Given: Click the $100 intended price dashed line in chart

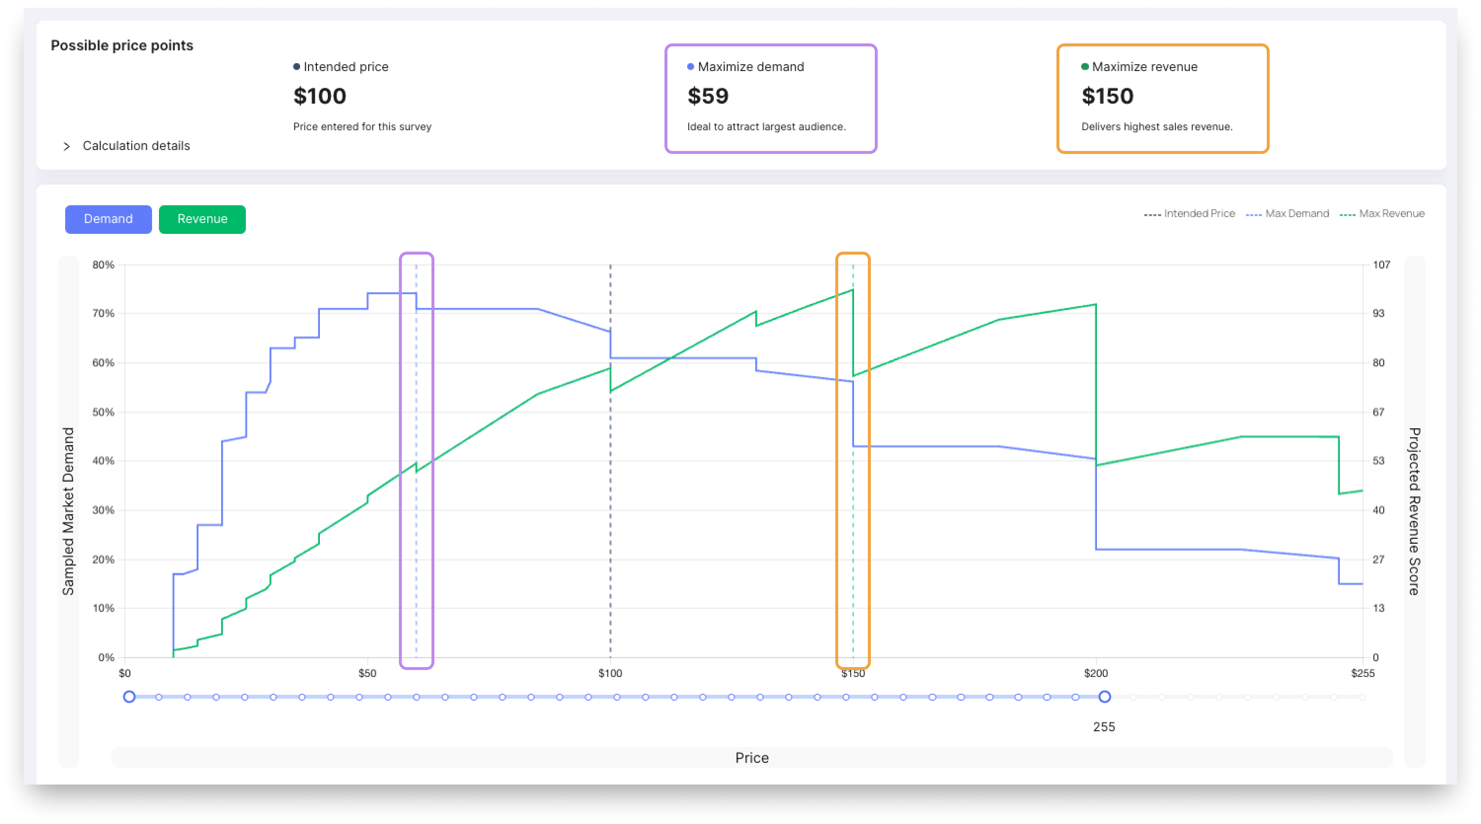Looking at the screenshot, I should 611,517.
